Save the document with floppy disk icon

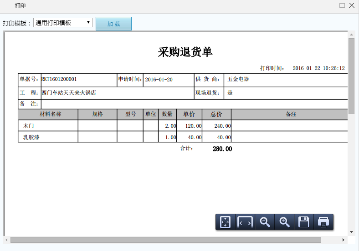[304, 222]
